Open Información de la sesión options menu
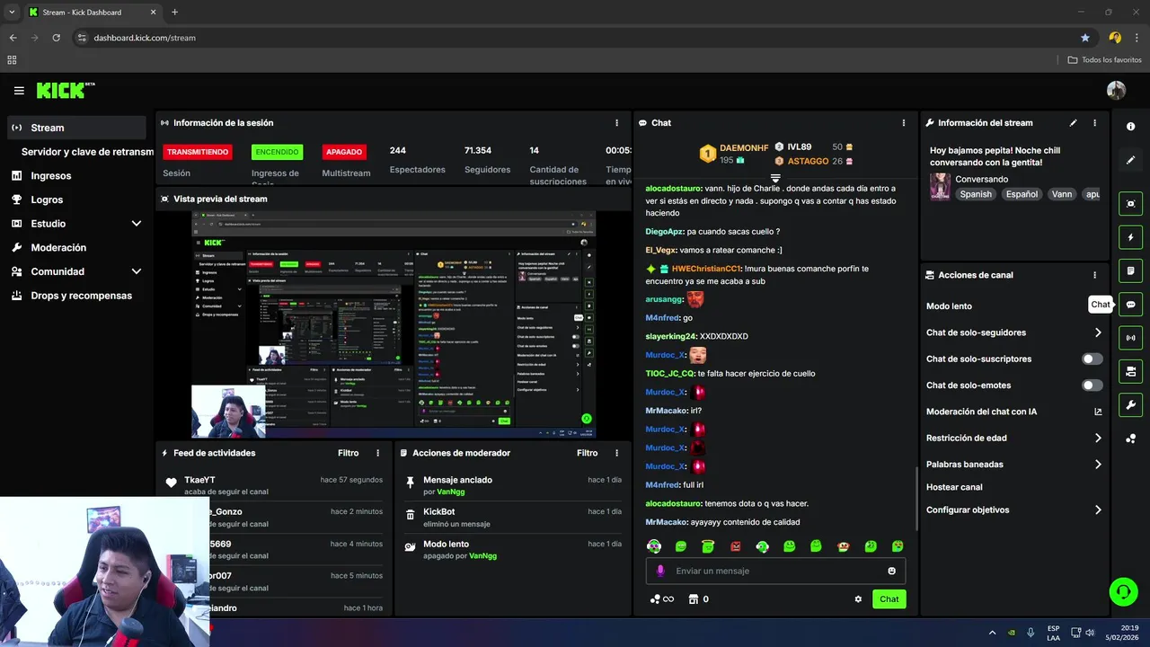The image size is (1150, 647). (x=616, y=123)
